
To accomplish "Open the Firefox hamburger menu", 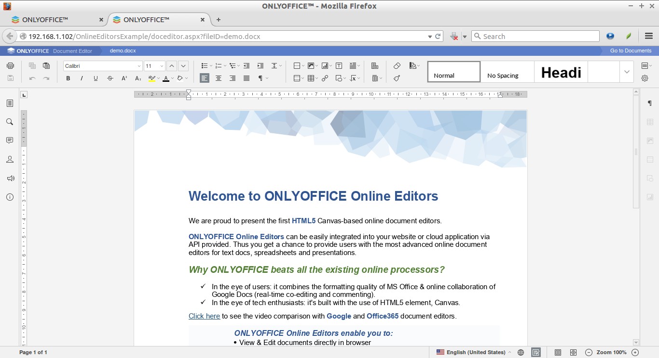I will [649, 36].
